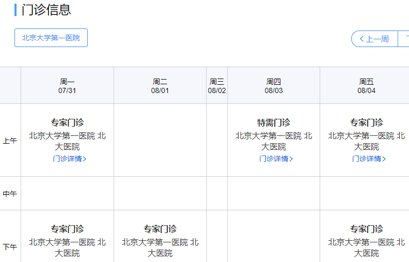Select the 周五 08/04 column header
The image size is (409, 262).
pos(367,86)
